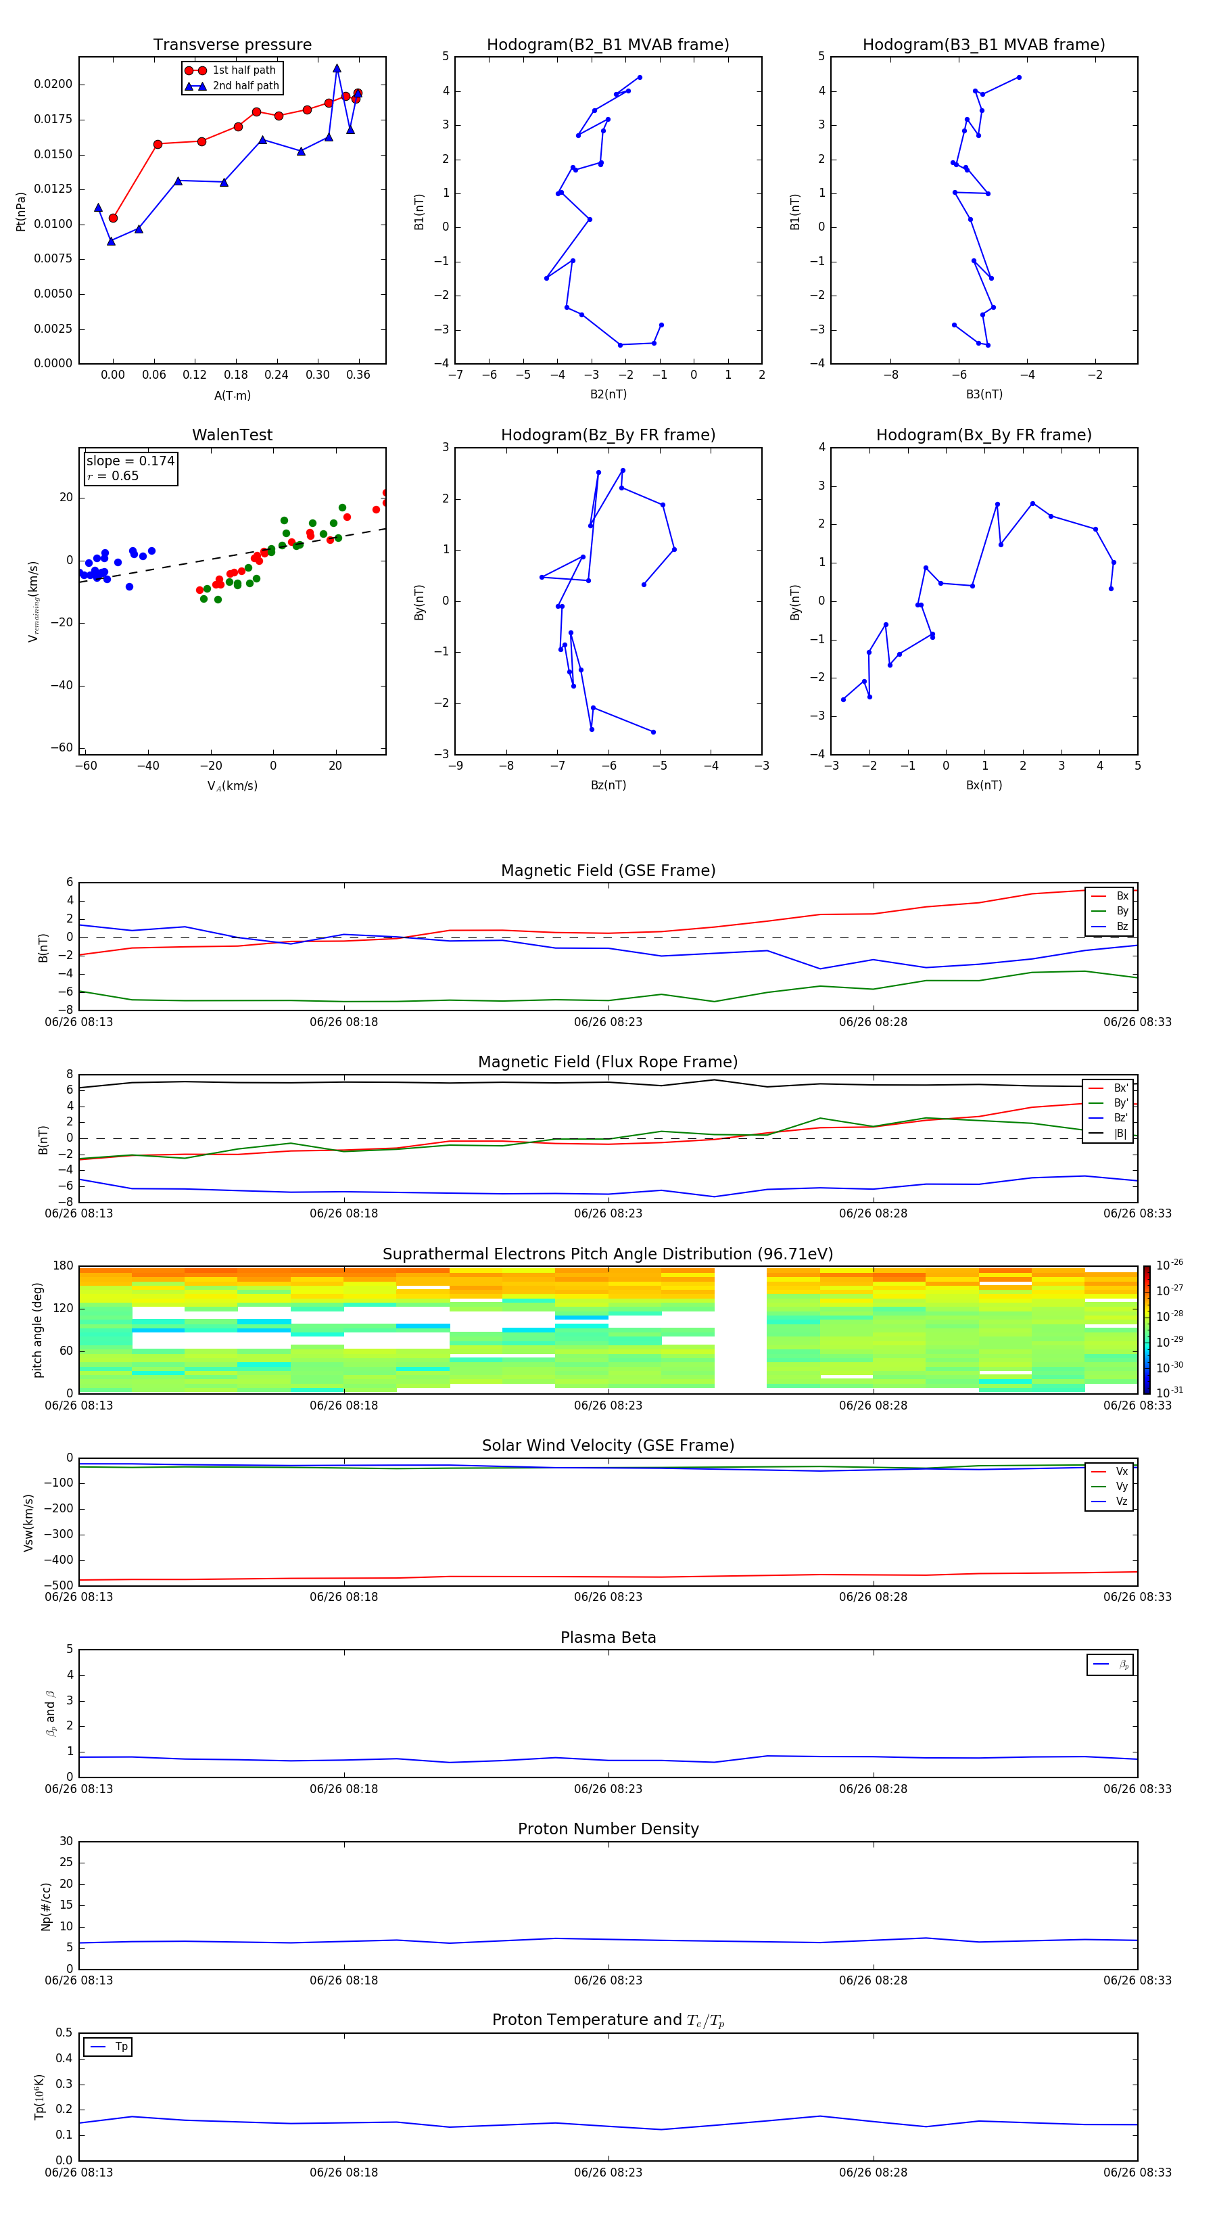Click "1st half path" legend entry
Image resolution: width=1217 pixels, height=2232 pixels.
pos(231,70)
